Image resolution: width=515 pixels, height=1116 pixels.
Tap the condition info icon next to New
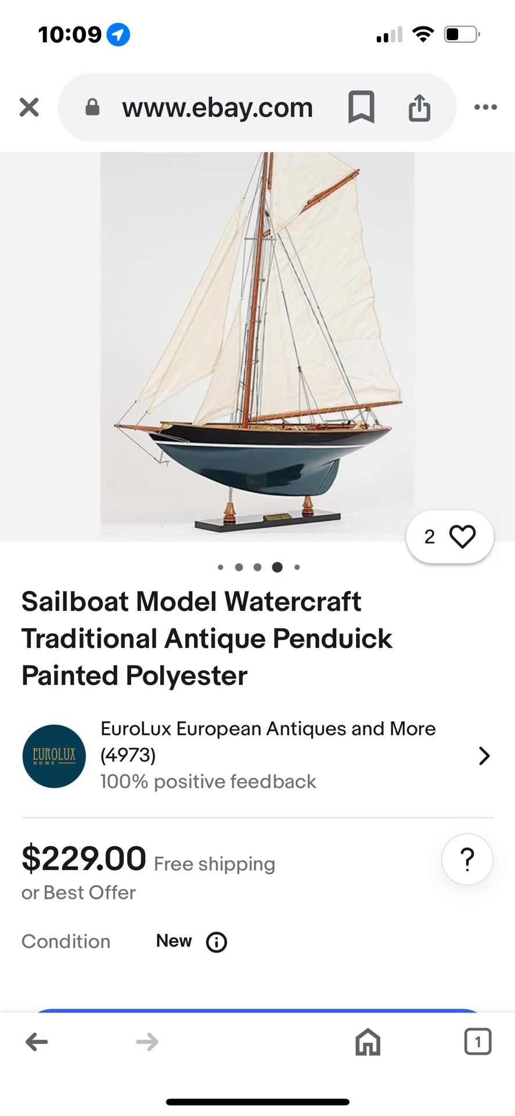coord(217,942)
